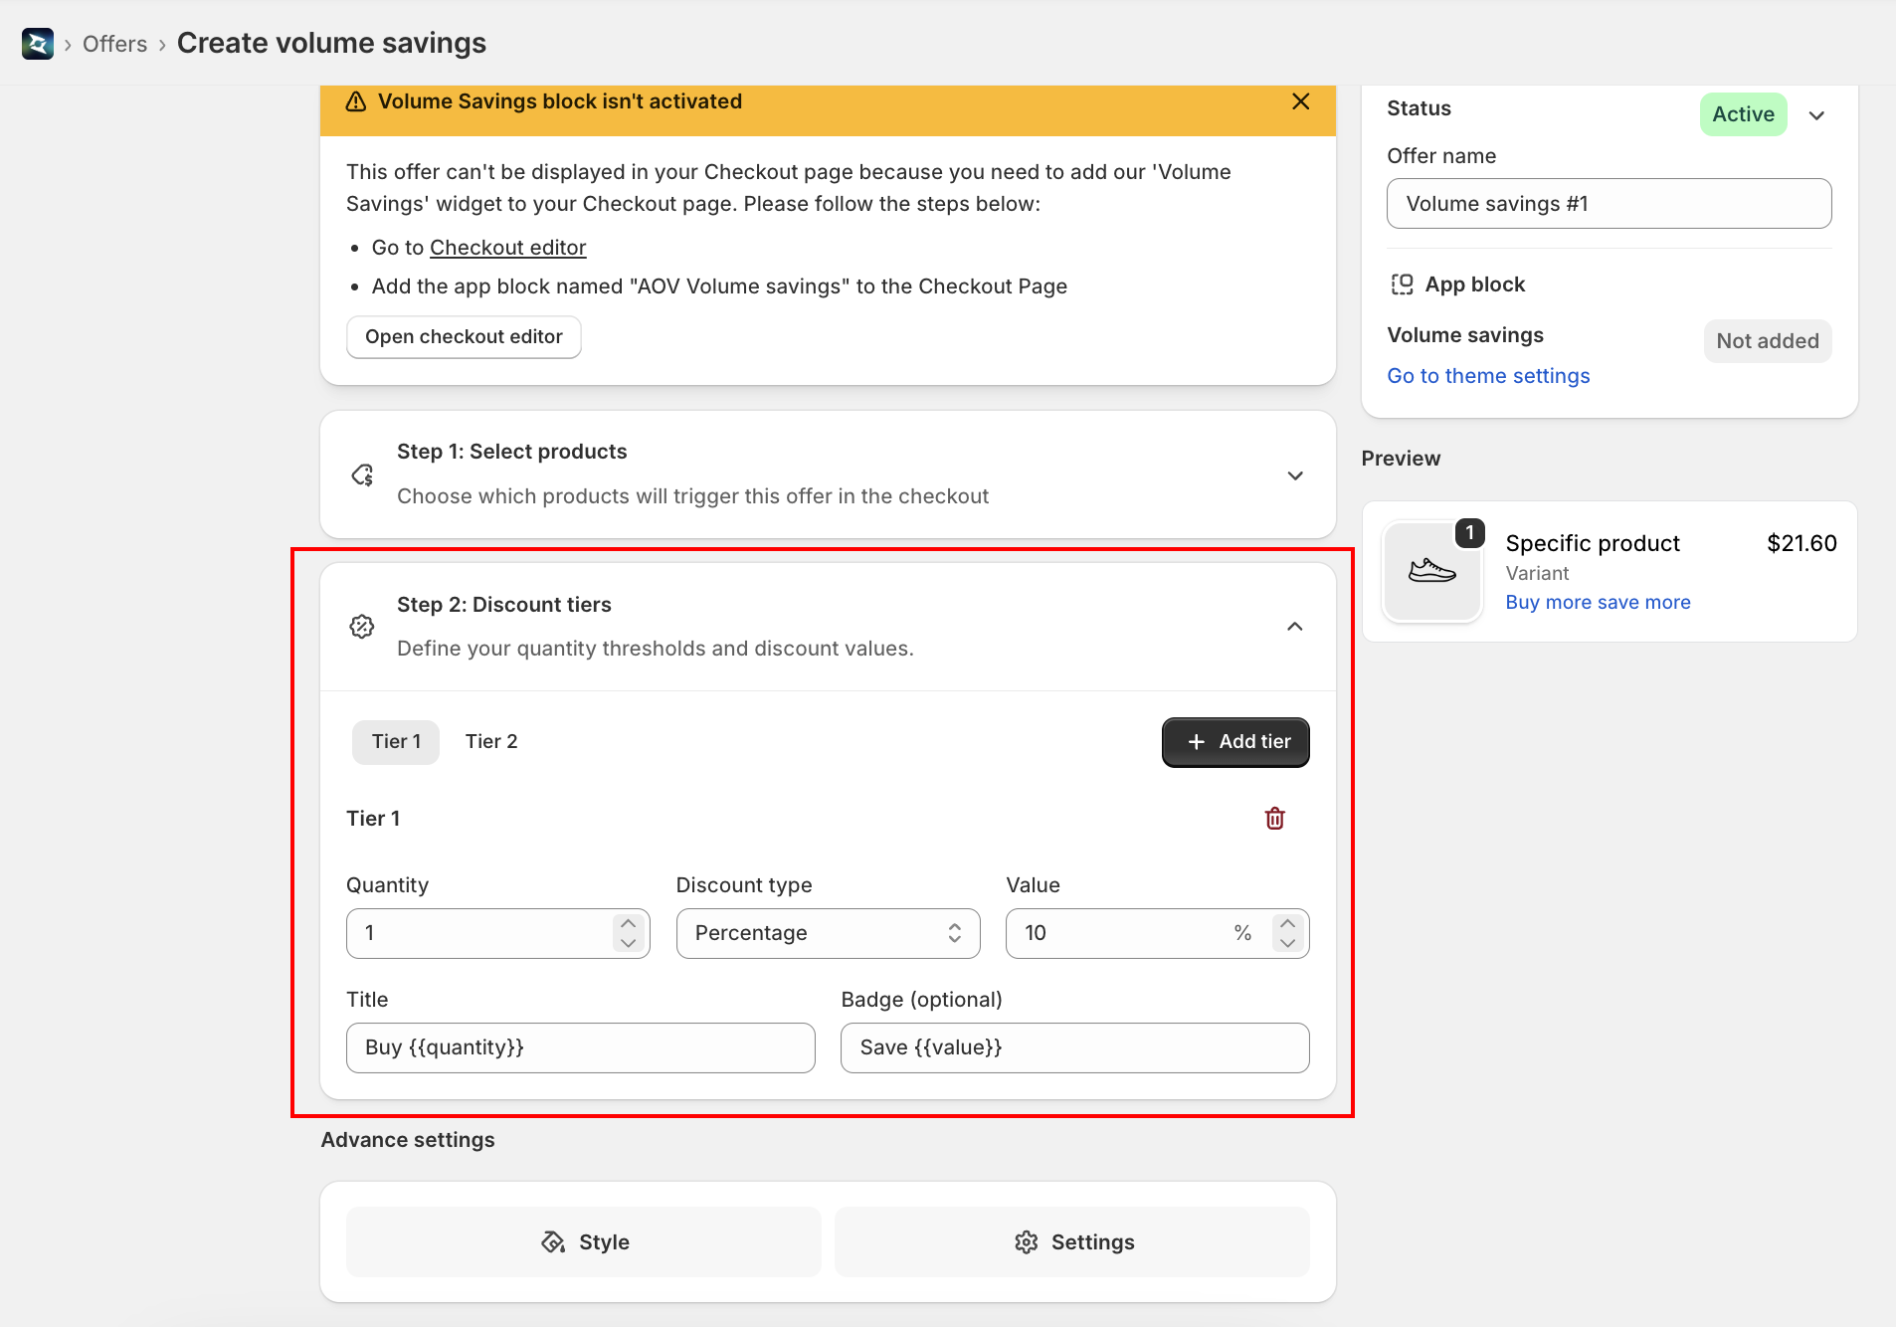The height and width of the screenshot is (1327, 1896).
Task: Click the quantity badge 1 on thumbnail
Action: (1469, 533)
